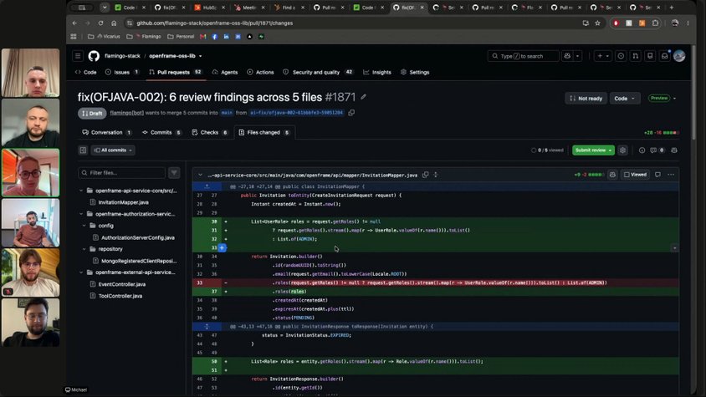Open the browser extensions puzzle icon
Screen dimensions: 706x397
click(x=655, y=23)
